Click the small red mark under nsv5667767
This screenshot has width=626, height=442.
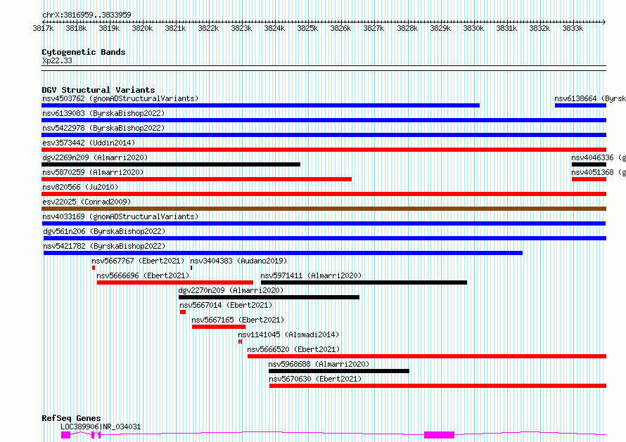pos(94,268)
